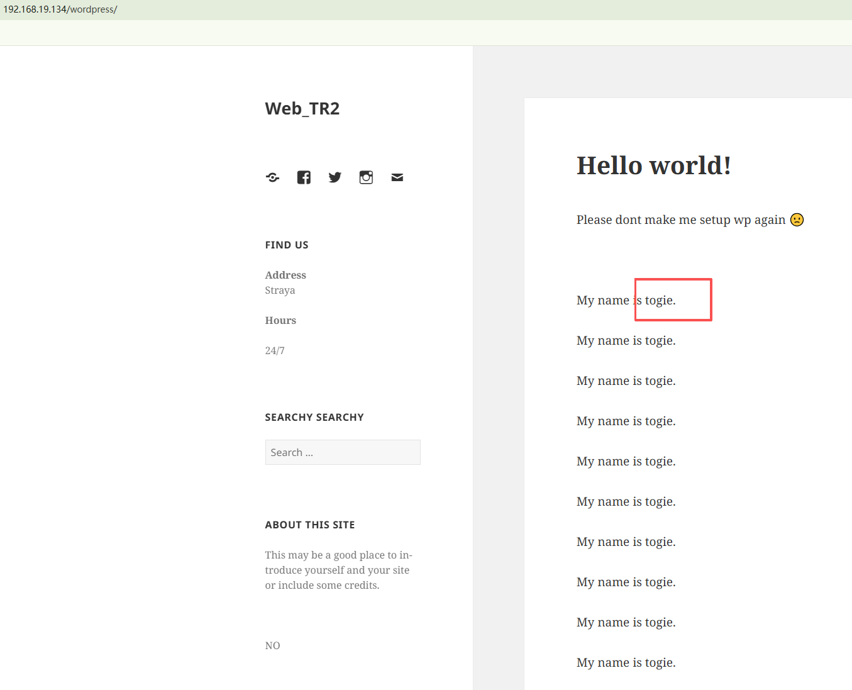Viewport: 852px width, 690px height.
Task: Open the Facebook social link icon
Action: [x=304, y=177]
